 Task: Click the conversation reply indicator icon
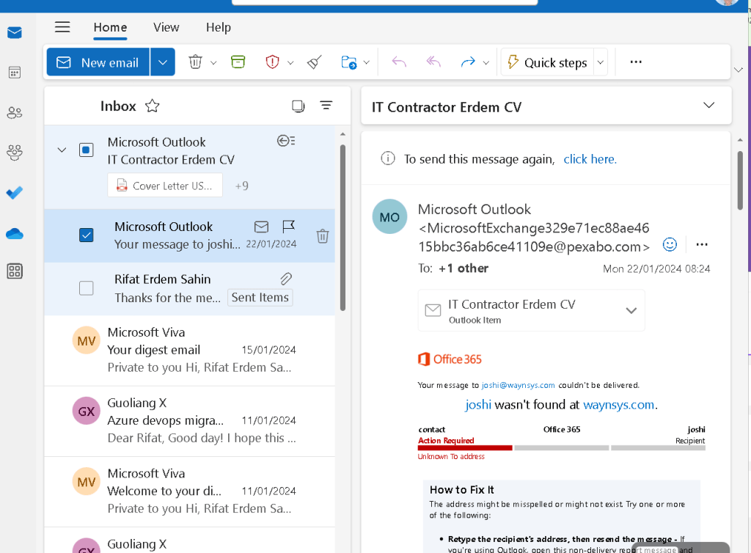click(286, 141)
